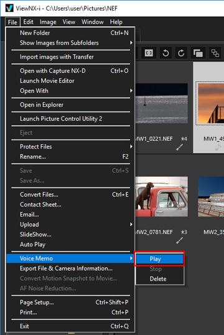Click the MW1_0221.NEF file name

click(x=154, y=139)
